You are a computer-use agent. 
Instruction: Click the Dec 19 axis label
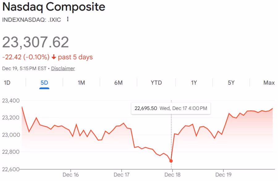point(223,175)
